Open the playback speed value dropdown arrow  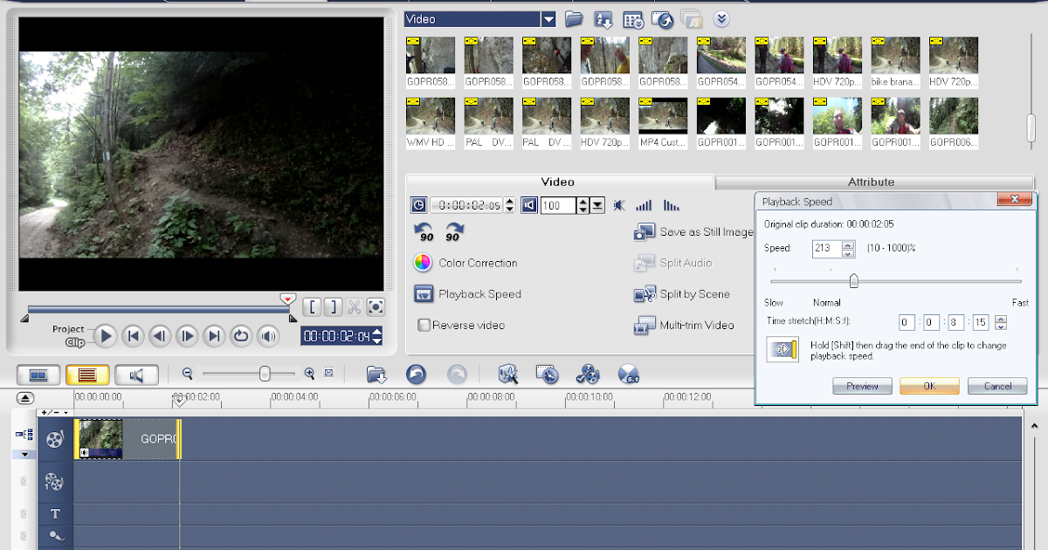pos(596,205)
